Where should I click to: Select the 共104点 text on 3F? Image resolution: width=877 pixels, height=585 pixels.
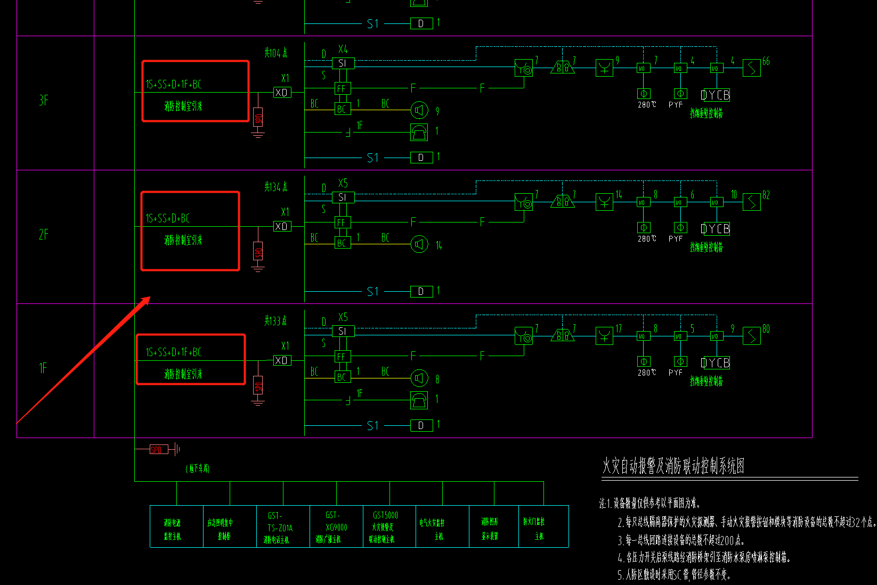276,53
